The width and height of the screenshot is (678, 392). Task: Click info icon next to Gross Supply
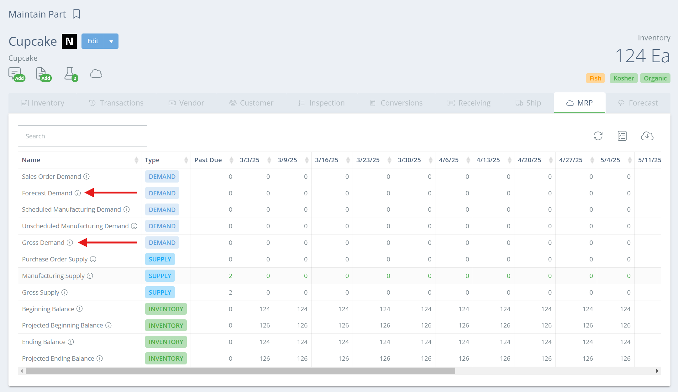(x=65, y=292)
